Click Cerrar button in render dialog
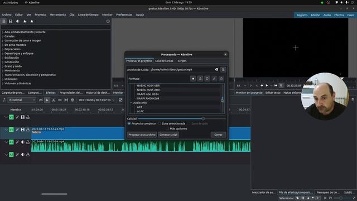Image resolution: width=357 pixels, height=201 pixels. click(x=218, y=135)
